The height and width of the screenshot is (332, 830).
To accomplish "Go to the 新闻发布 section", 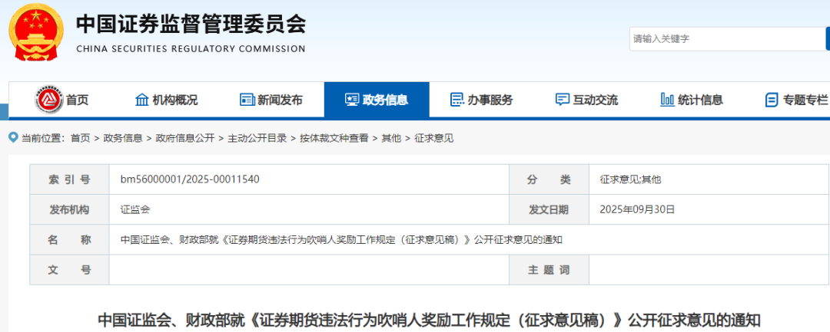I will [280, 99].
